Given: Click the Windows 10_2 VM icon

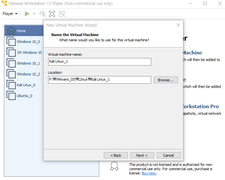Looking at the screenshot, I should (11, 74).
